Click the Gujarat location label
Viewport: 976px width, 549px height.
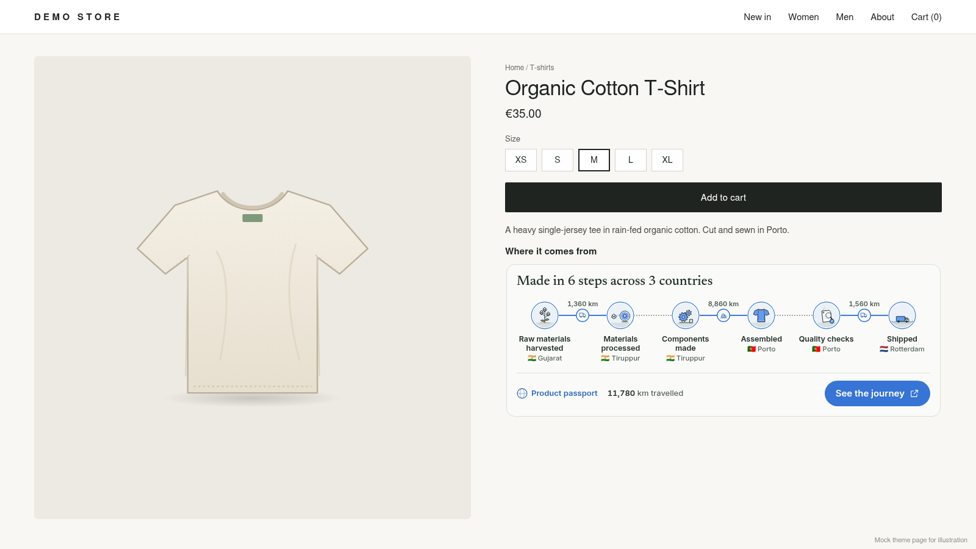tap(545, 359)
